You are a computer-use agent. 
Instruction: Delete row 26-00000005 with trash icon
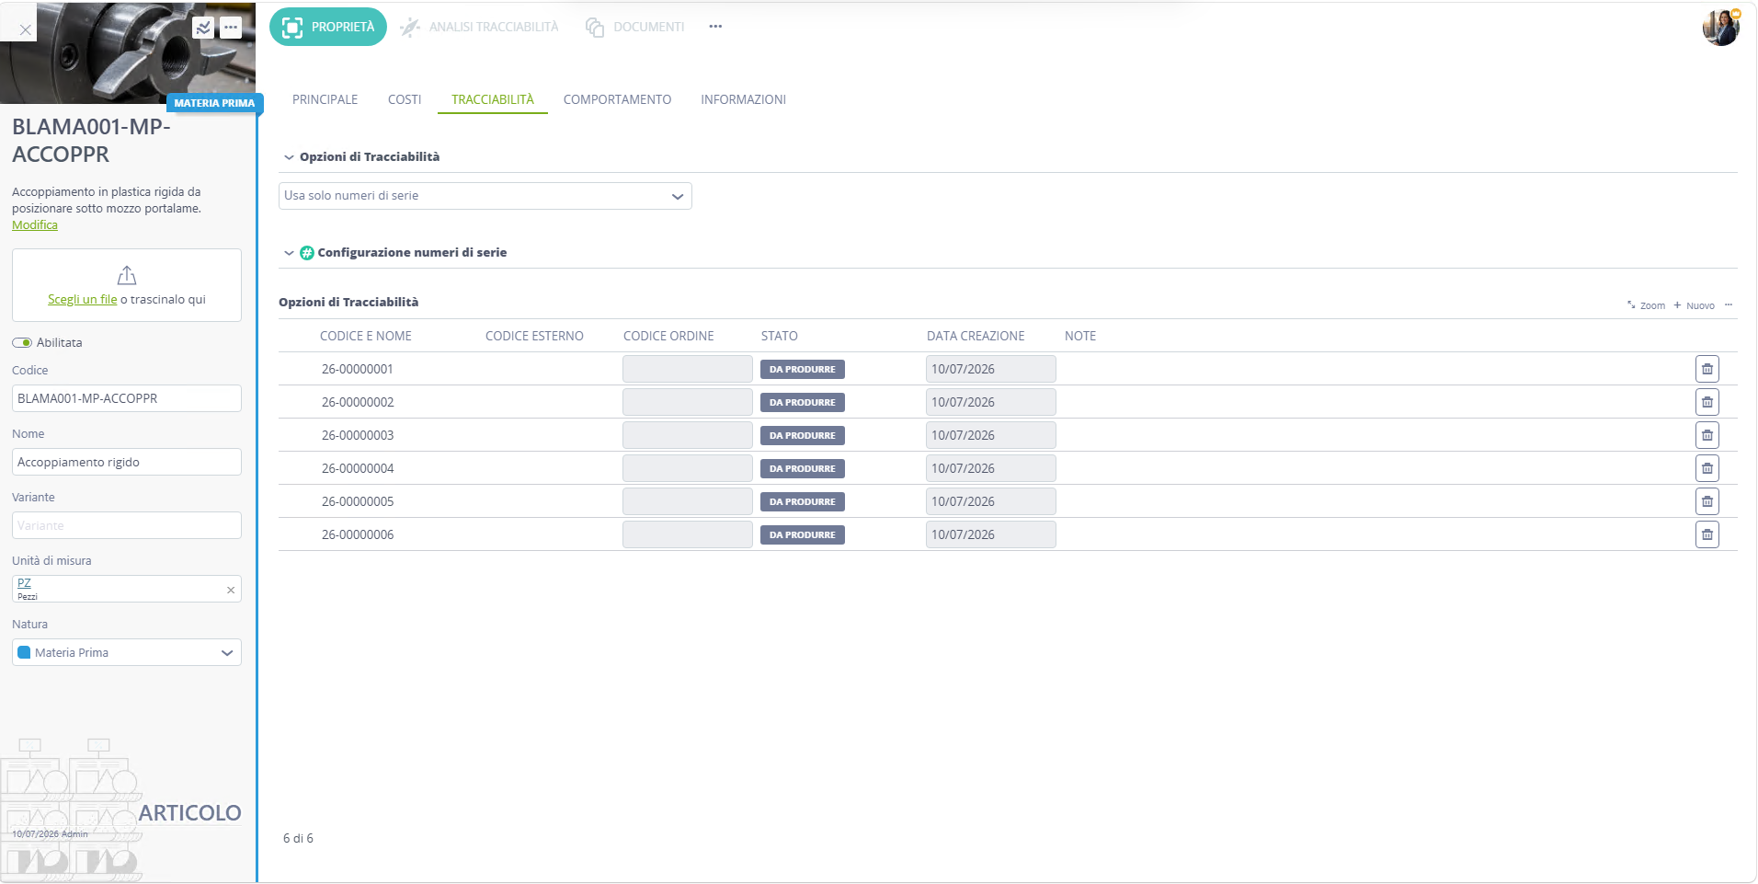pos(1707,501)
